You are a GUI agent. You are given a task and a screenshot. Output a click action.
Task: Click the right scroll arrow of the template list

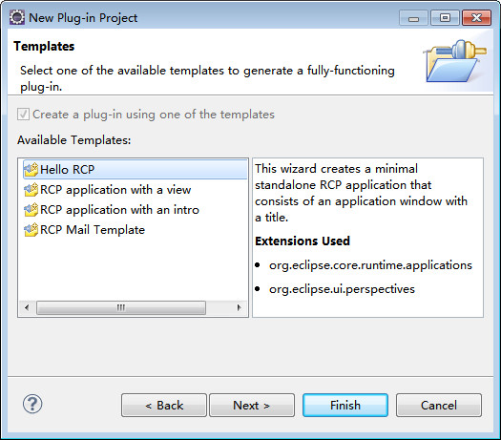(x=239, y=307)
